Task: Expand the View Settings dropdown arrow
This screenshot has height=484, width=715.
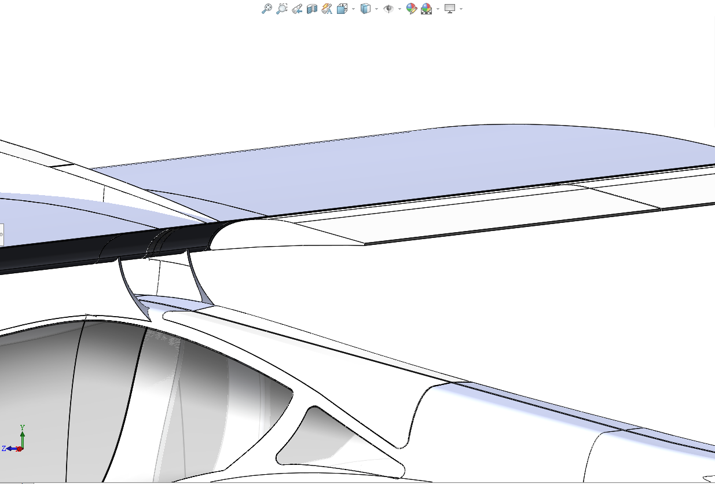Action: click(x=461, y=9)
